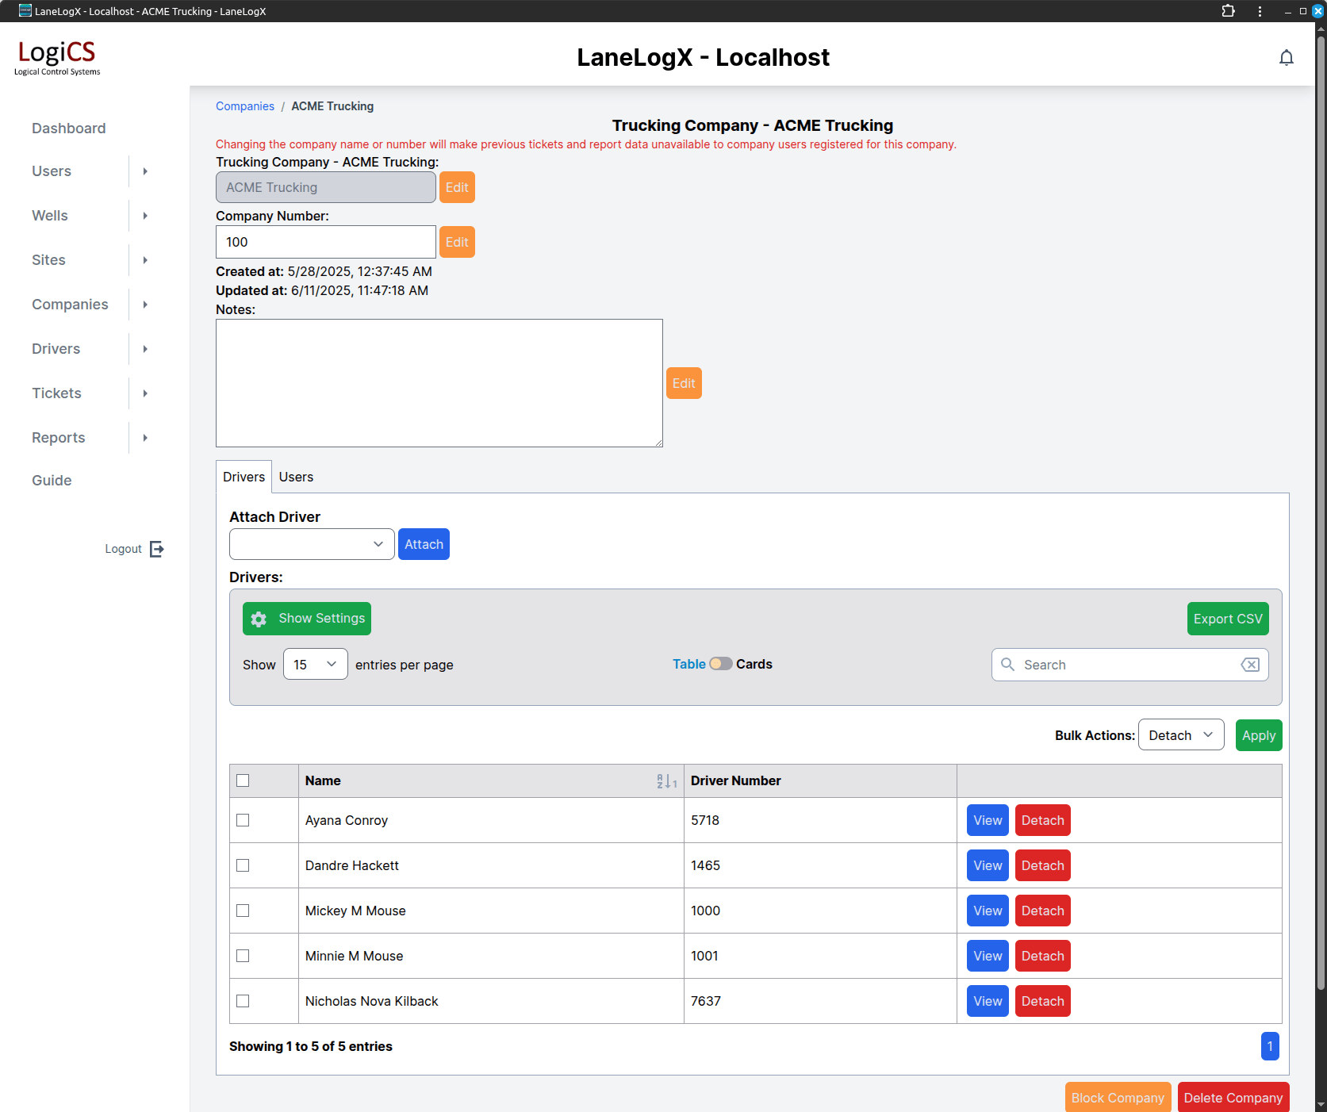Click the Export CSV button
The height and width of the screenshot is (1112, 1327).
[1227, 619]
